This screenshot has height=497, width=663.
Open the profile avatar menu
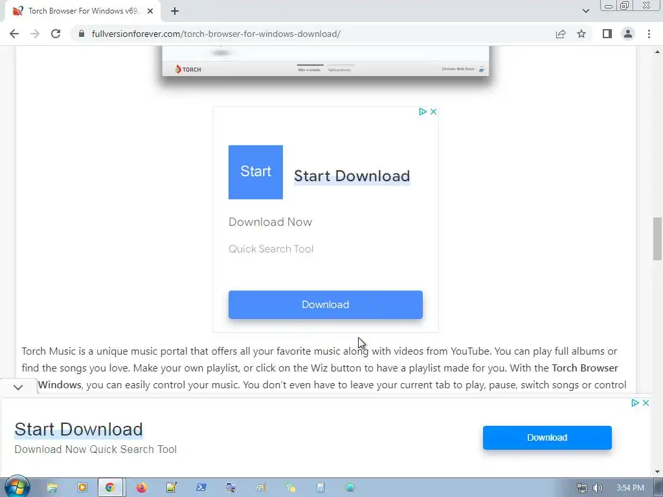(628, 34)
